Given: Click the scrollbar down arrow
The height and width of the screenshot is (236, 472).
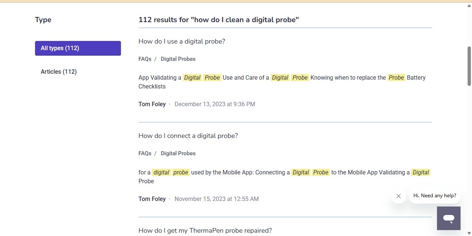Looking at the screenshot, I should (469, 233).
